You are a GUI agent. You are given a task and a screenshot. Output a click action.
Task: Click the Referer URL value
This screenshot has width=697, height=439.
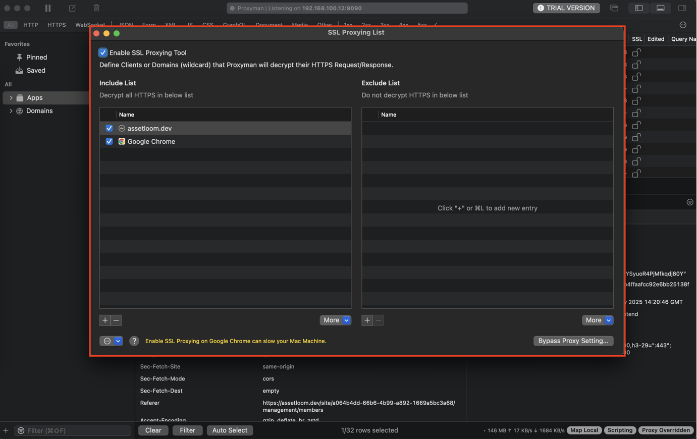pyautogui.click(x=359, y=407)
